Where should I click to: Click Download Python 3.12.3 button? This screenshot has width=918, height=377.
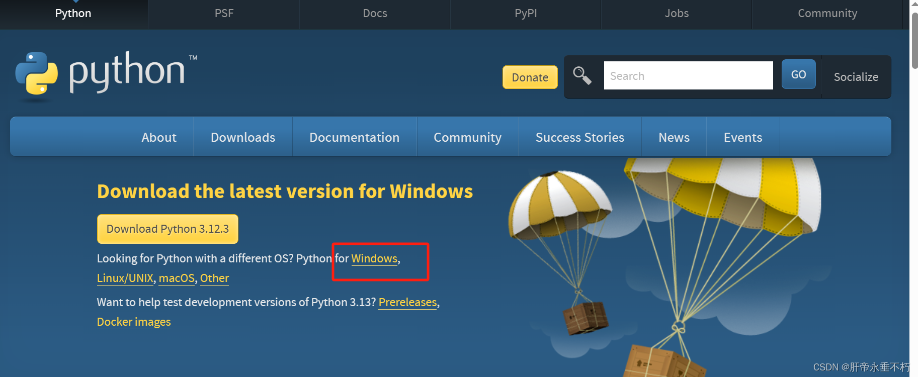(168, 229)
